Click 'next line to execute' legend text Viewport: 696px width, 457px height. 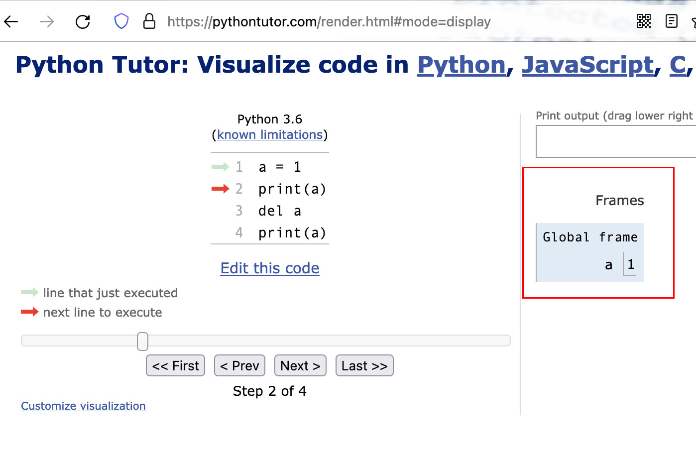tap(103, 312)
